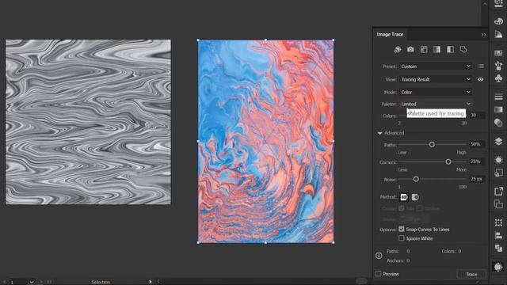This screenshot has width=507, height=285.
Task: Open the Artboards panel icon
Action: point(498,204)
